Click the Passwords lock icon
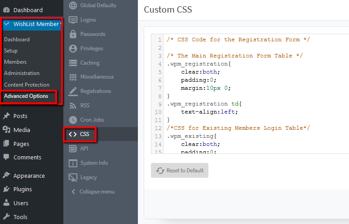The image size is (349, 224). (x=73, y=34)
